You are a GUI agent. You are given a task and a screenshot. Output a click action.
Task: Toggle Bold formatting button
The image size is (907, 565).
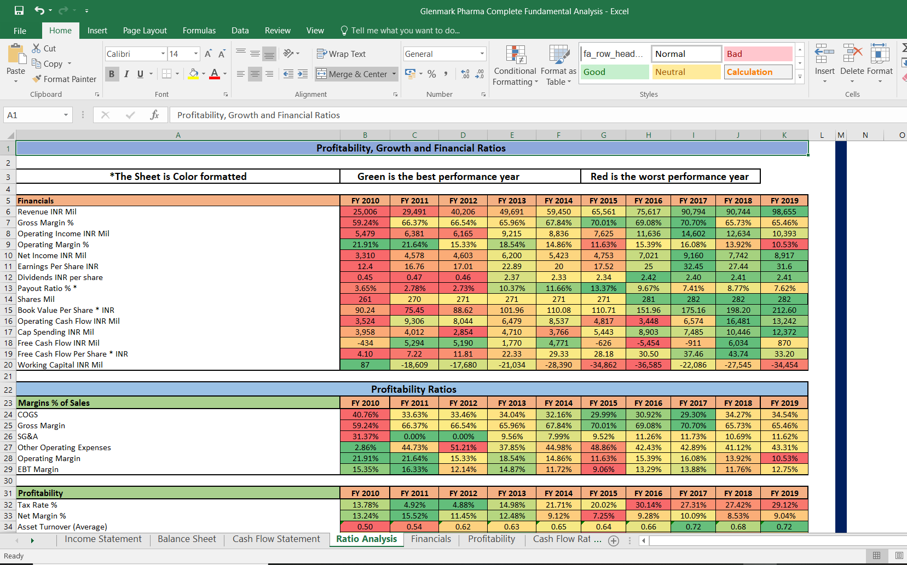point(112,74)
